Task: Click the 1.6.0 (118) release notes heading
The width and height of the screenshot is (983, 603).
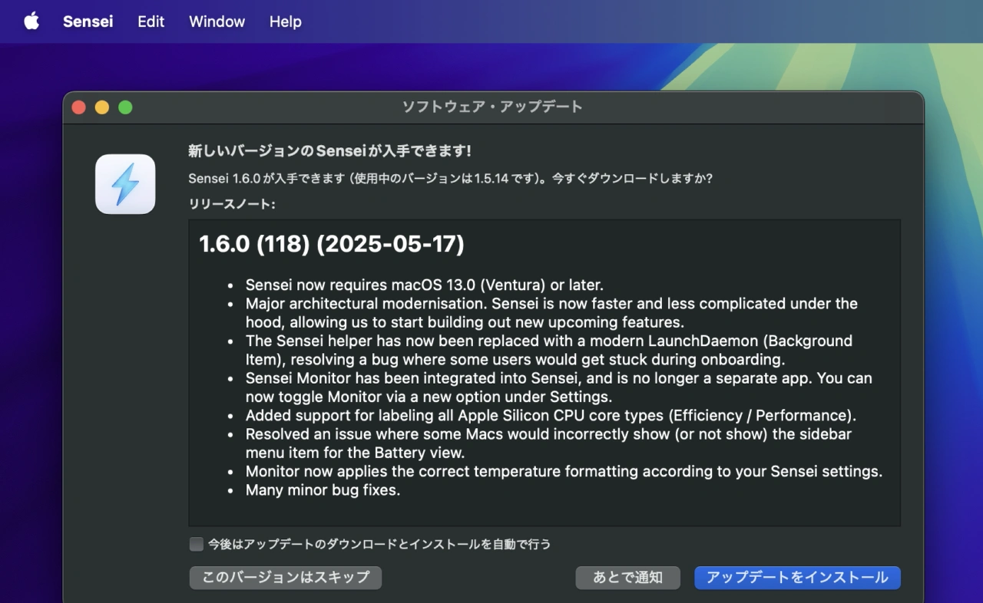Action: pos(332,245)
